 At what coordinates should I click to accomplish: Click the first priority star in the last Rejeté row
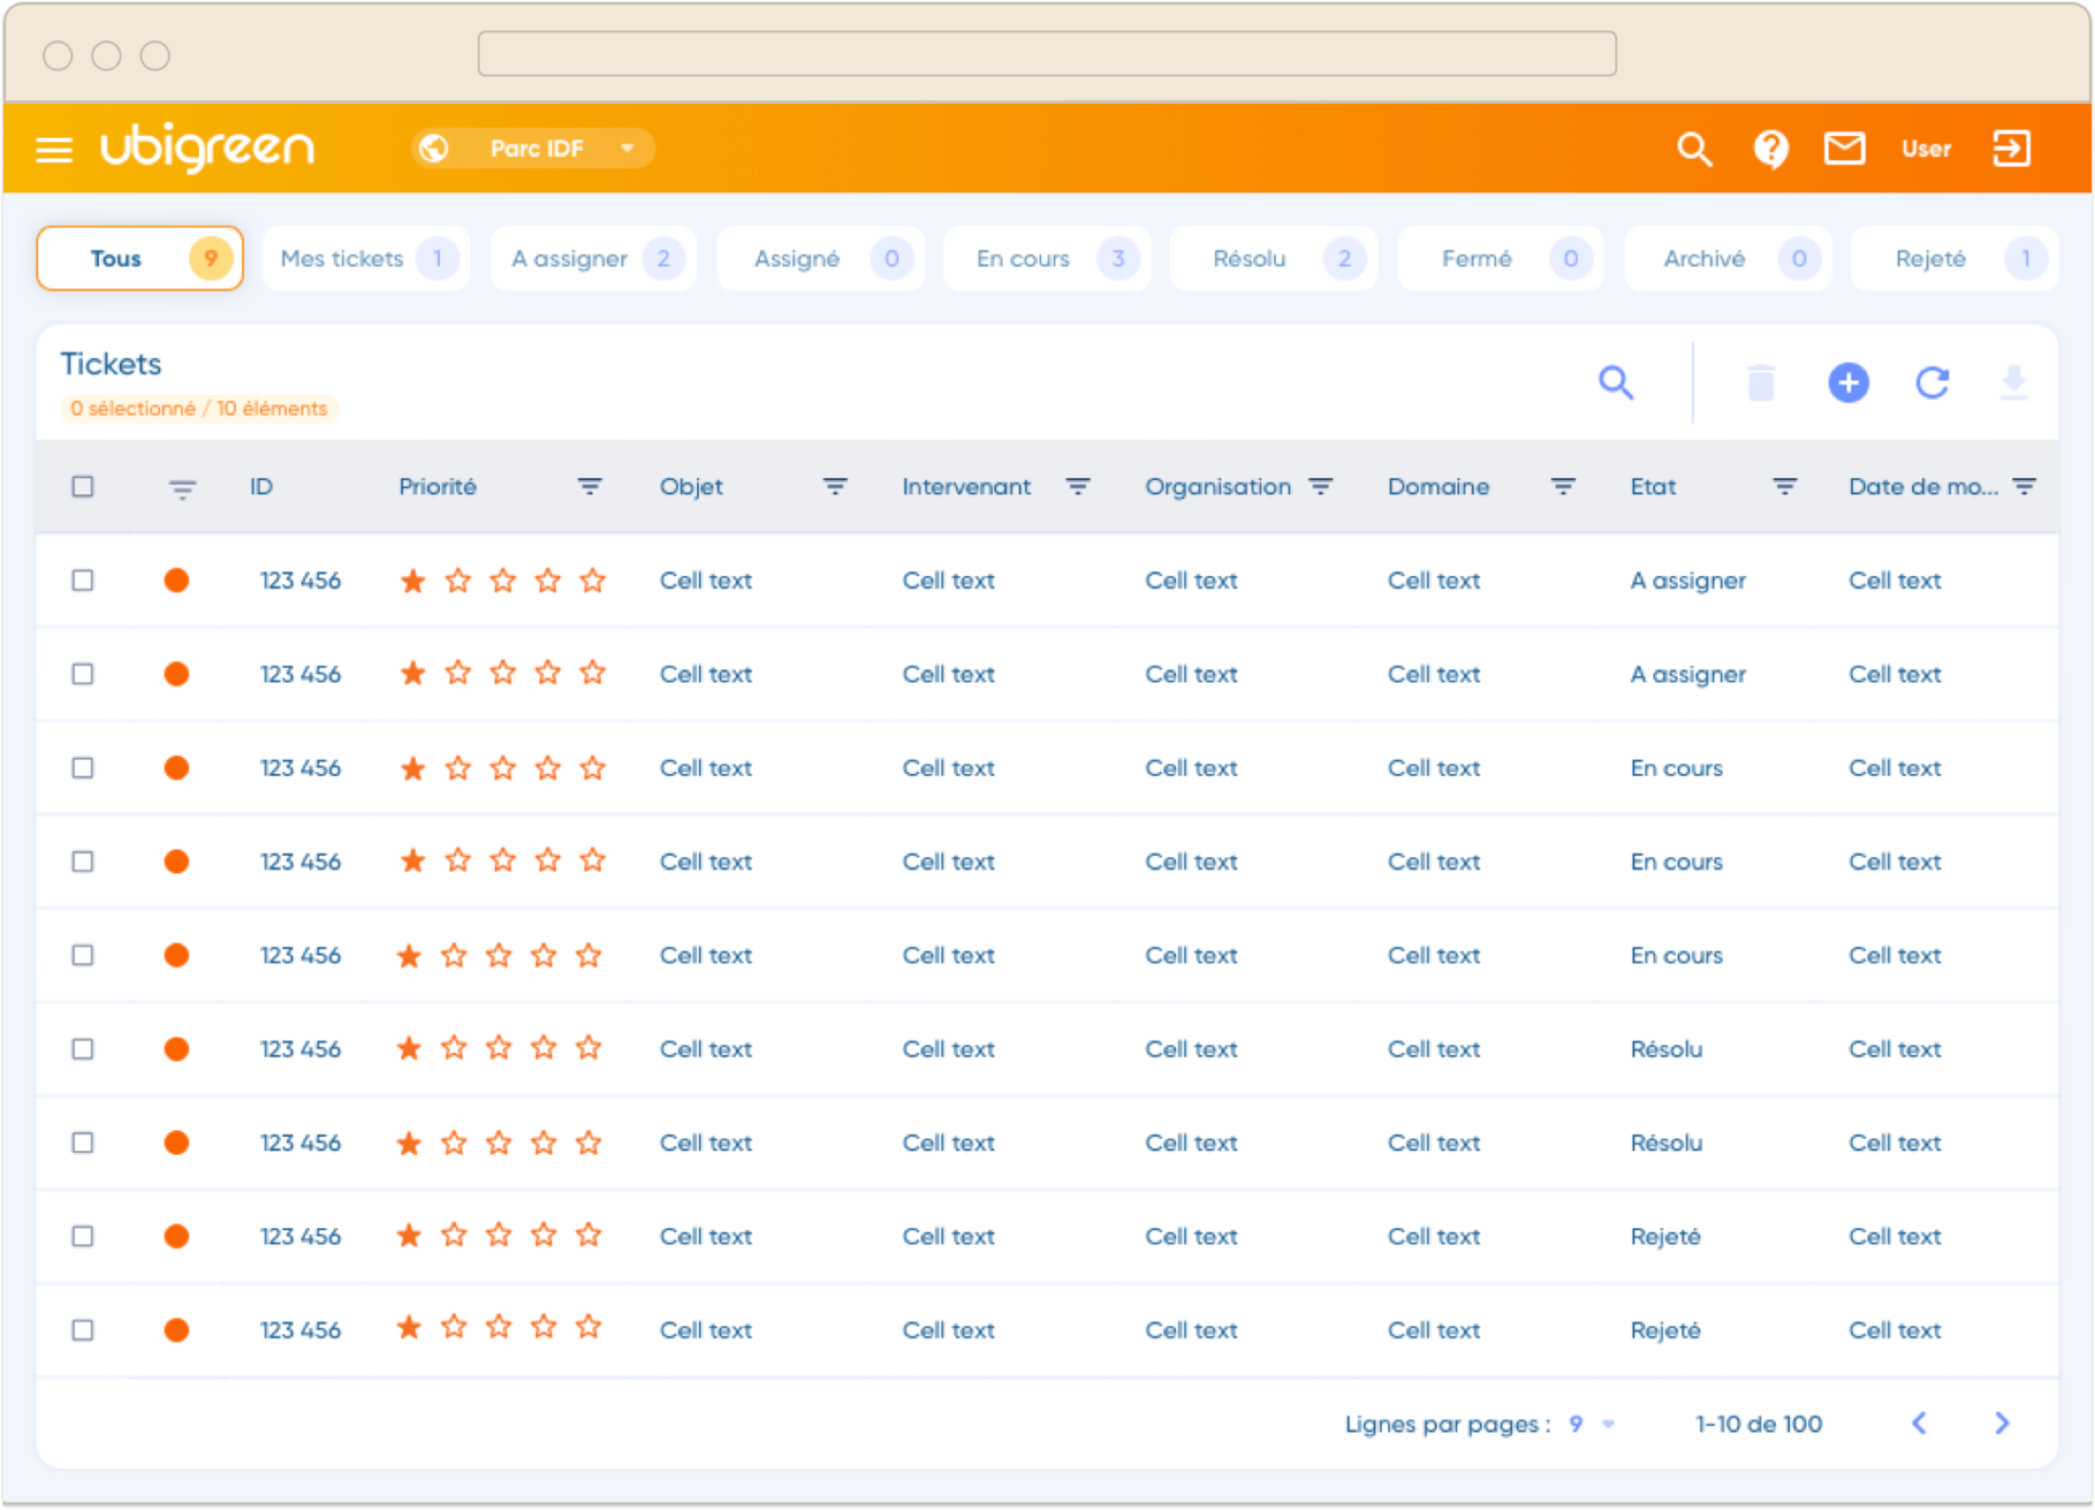tap(409, 1327)
